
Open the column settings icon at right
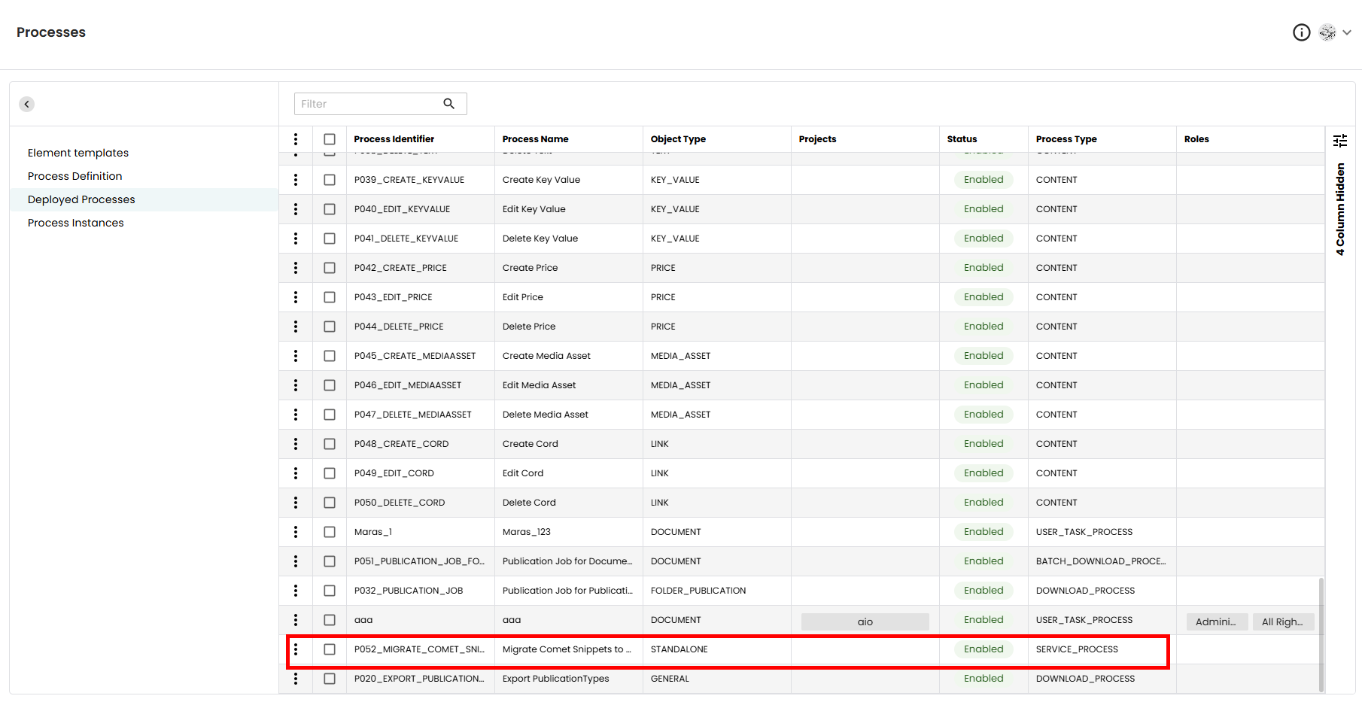[x=1339, y=141]
